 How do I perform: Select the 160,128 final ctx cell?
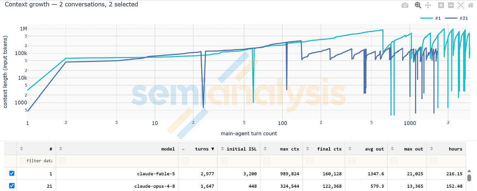[324, 174]
